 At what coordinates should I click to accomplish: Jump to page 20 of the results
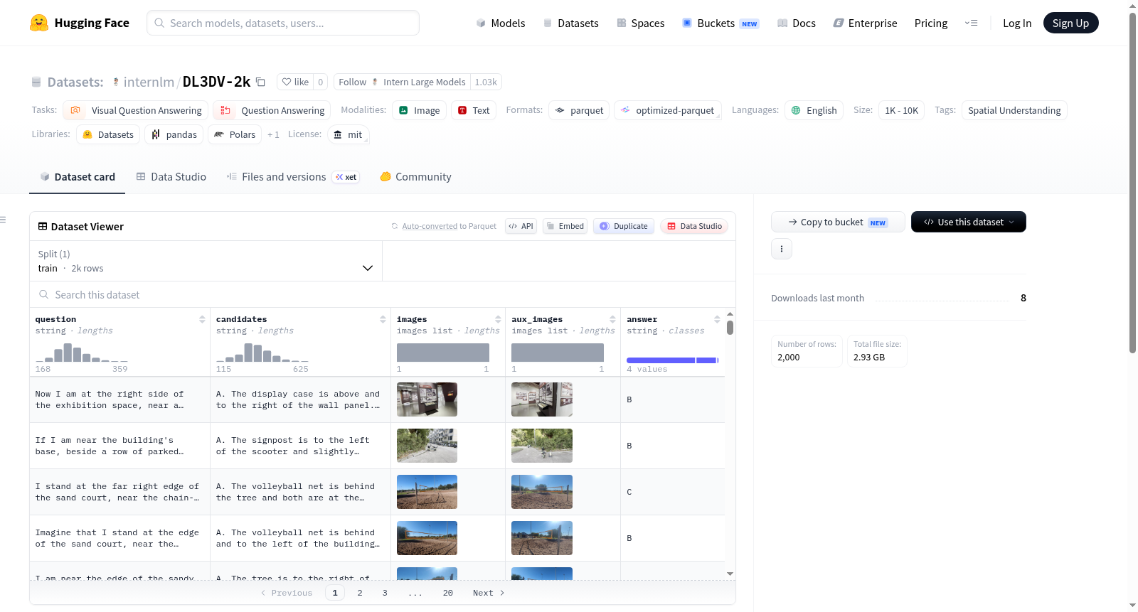point(448,593)
